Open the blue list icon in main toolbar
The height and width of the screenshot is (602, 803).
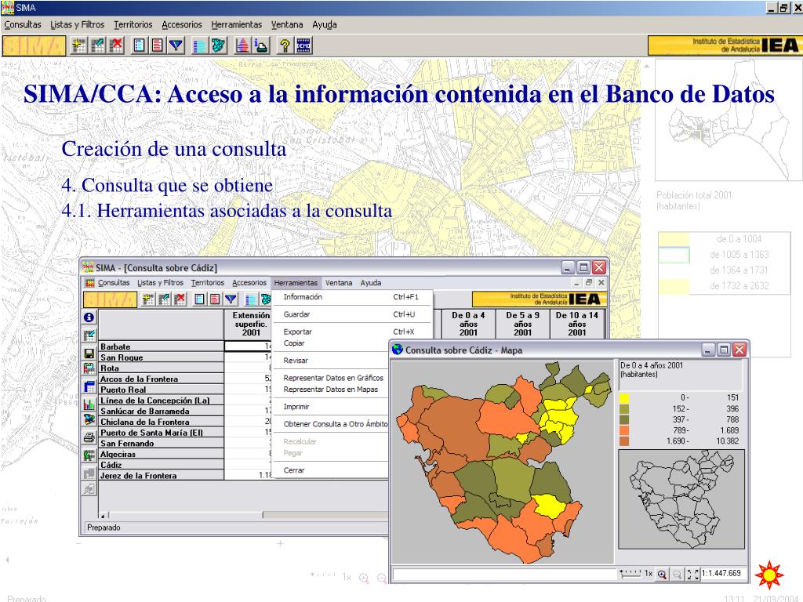[x=140, y=45]
